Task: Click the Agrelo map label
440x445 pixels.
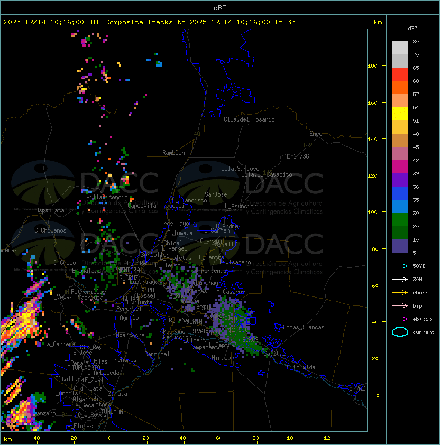Action: coord(129,318)
